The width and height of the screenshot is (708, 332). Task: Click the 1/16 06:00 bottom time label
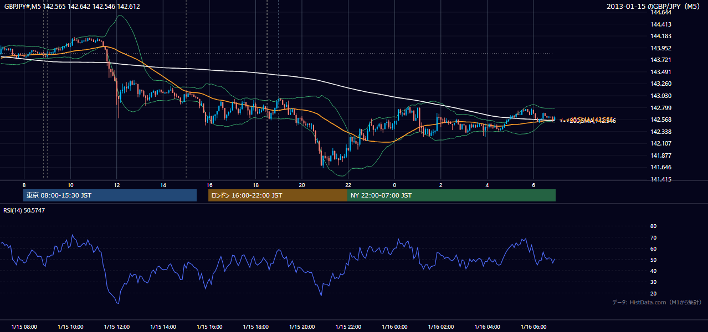(533, 327)
